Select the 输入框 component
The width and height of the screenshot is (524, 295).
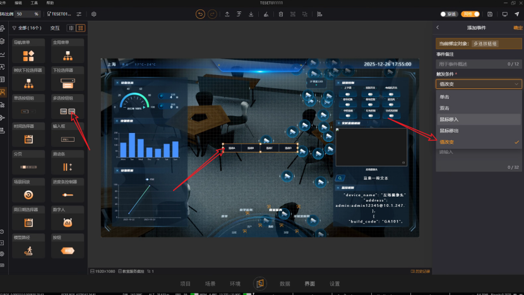coord(68,135)
